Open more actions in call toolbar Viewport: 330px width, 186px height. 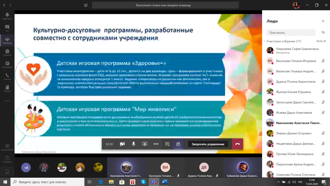tap(156, 144)
